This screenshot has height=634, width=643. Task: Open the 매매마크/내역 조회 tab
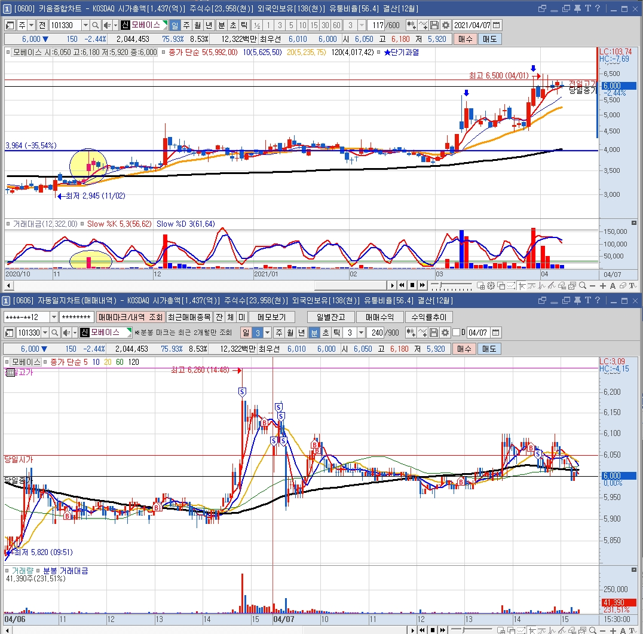pyautogui.click(x=130, y=317)
